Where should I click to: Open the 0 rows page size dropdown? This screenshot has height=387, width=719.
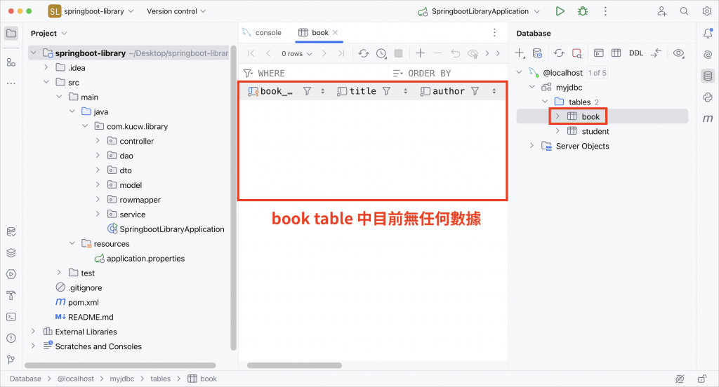point(297,53)
